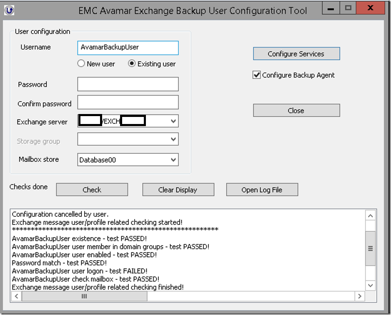Click the Close button
391x315 pixels.
coord(296,110)
